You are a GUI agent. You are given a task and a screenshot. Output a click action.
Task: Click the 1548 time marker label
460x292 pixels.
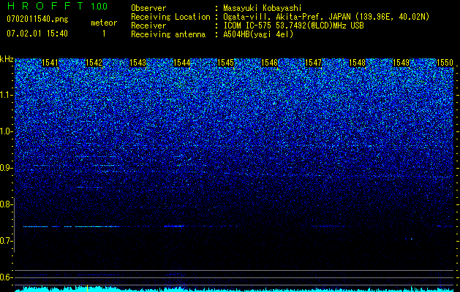[x=358, y=63]
